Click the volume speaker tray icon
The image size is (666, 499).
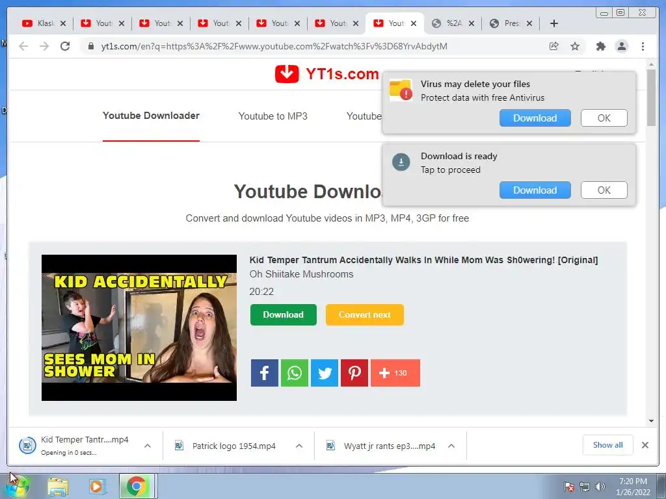(600, 487)
